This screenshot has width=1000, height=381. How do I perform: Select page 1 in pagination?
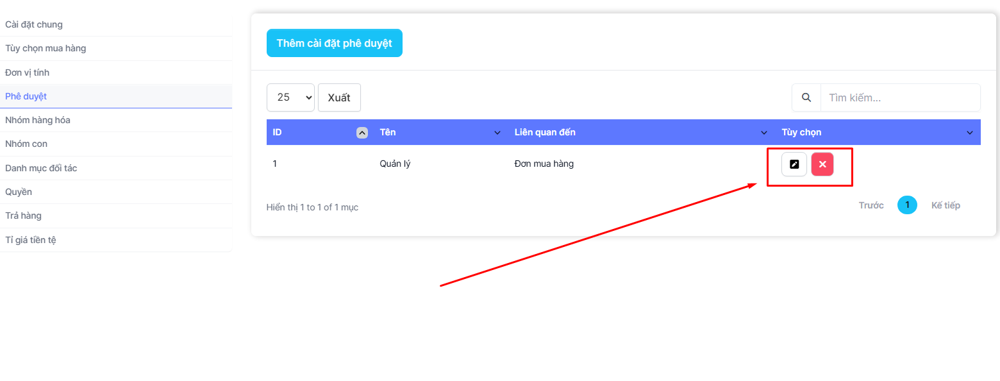(907, 205)
